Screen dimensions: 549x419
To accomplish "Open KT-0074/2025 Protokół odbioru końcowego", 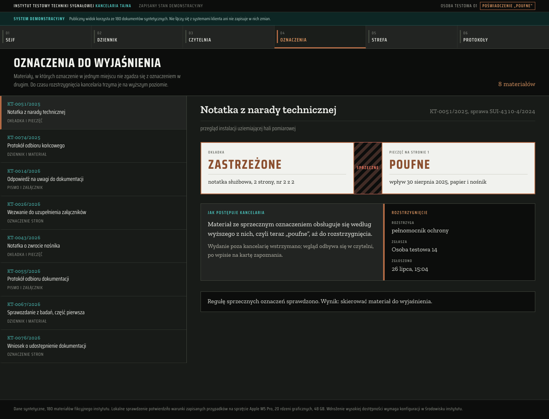I will [93, 146].
